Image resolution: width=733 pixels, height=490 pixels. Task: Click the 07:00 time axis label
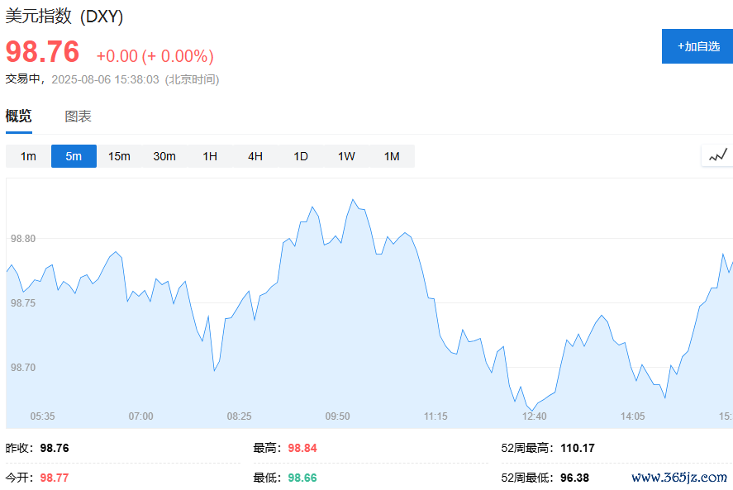point(140,416)
